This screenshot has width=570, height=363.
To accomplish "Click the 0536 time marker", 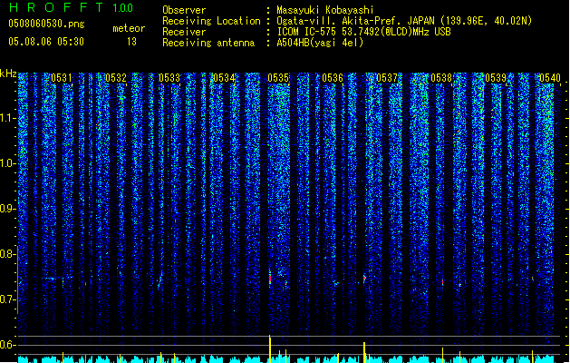I will point(333,78).
